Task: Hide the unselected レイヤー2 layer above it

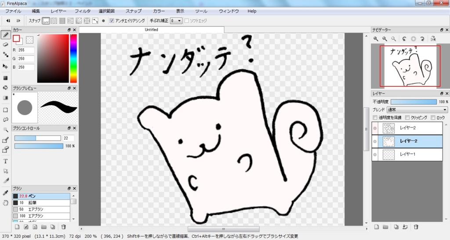Action: click(375, 128)
